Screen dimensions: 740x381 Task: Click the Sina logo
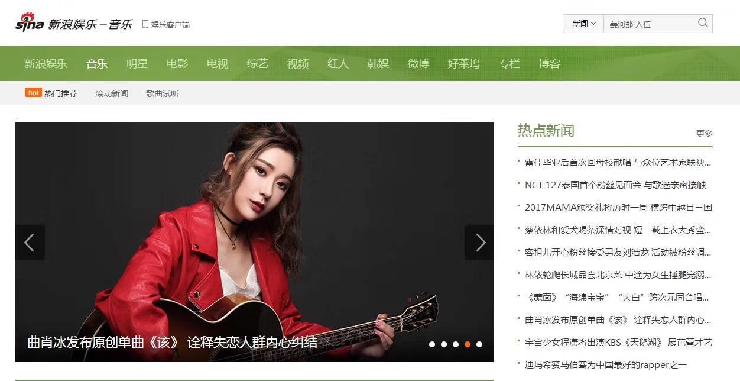30,22
